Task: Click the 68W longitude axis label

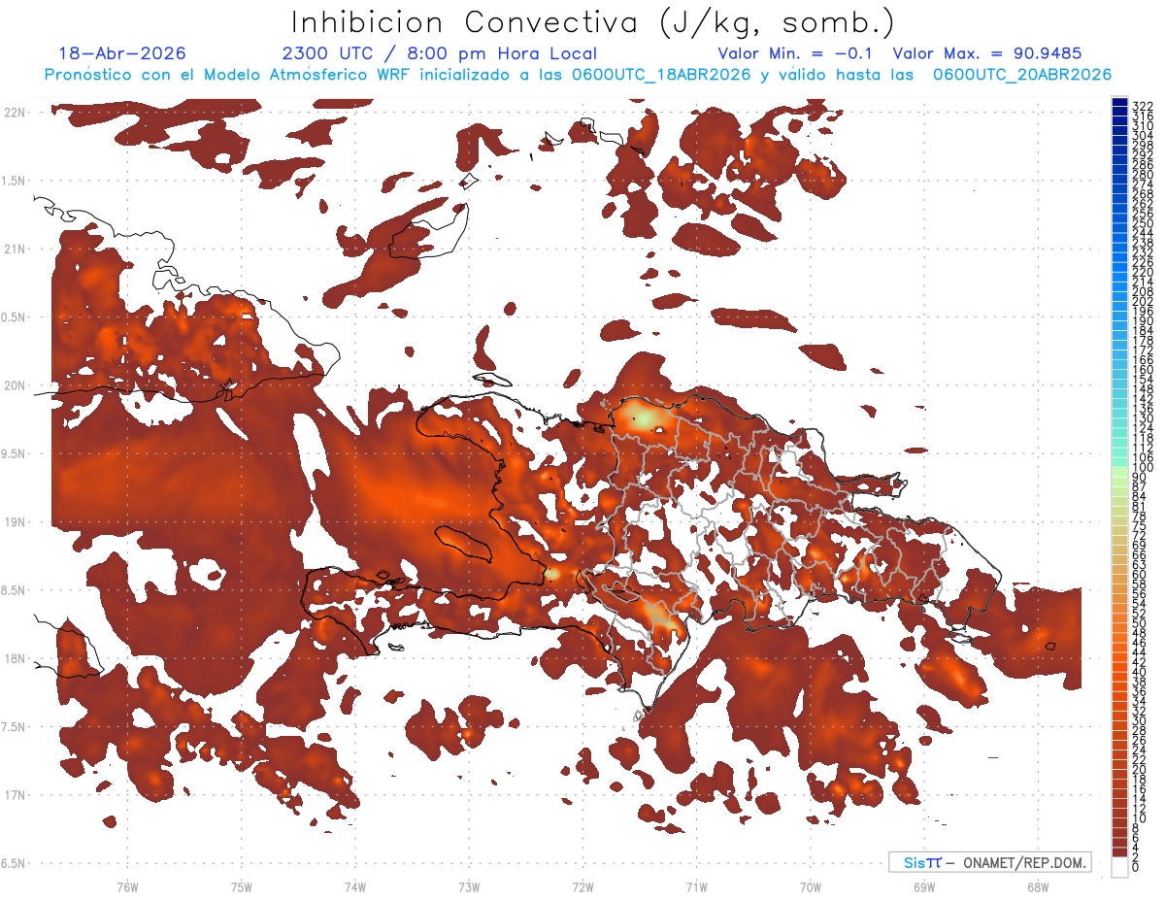Action: [x=1038, y=887]
